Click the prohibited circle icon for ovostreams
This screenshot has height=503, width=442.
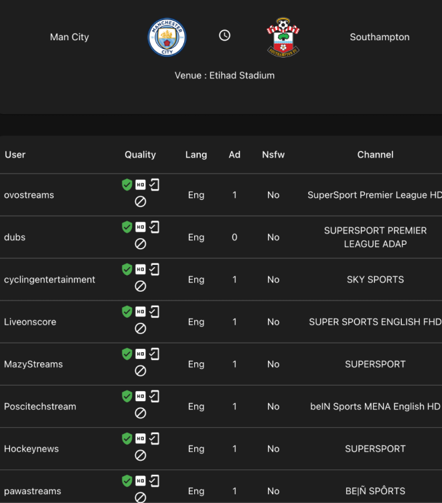point(141,202)
